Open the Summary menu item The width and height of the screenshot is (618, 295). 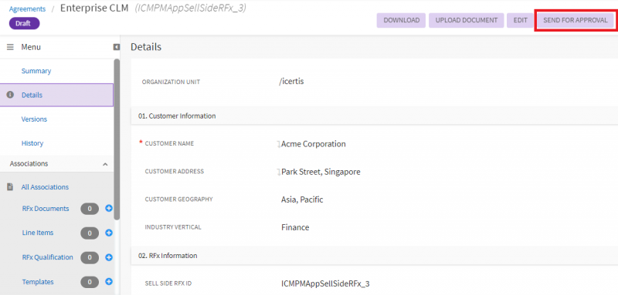click(x=36, y=71)
